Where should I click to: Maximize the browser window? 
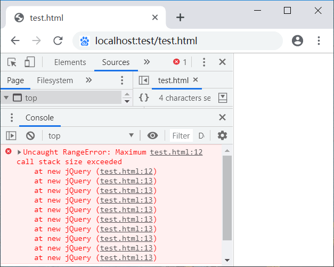click(x=287, y=10)
